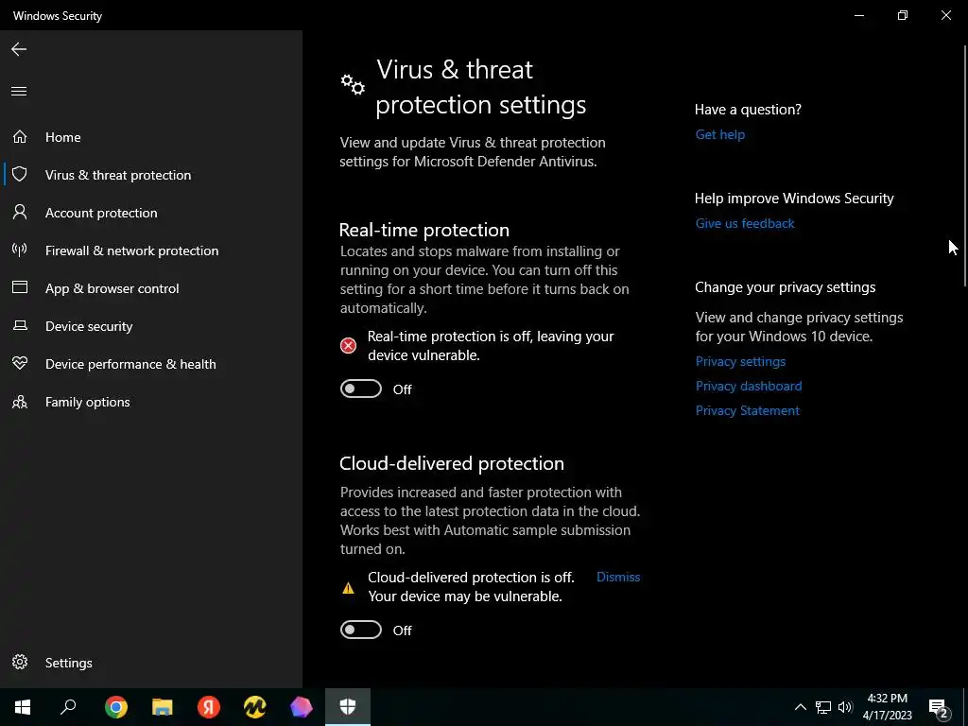Click the red error icon for real-time protection

tap(348, 346)
